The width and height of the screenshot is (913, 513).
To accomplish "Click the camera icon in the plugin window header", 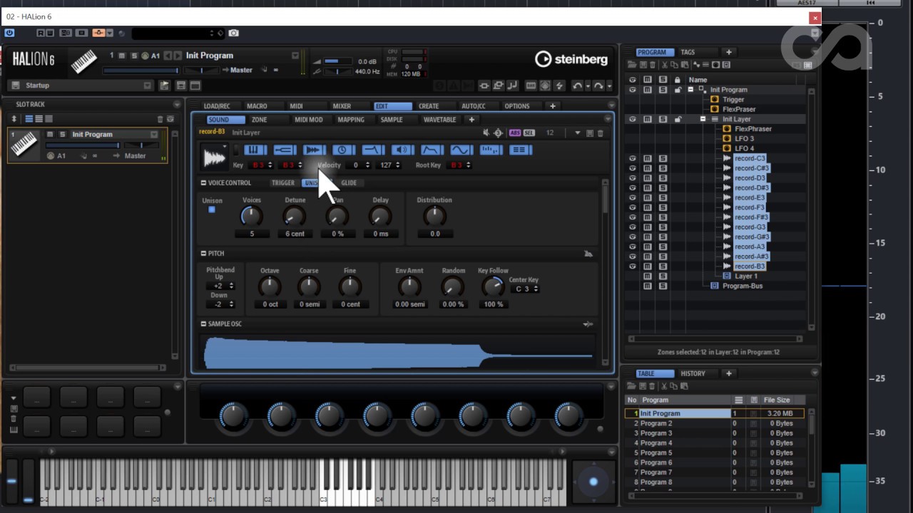I will pyautogui.click(x=233, y=33).
